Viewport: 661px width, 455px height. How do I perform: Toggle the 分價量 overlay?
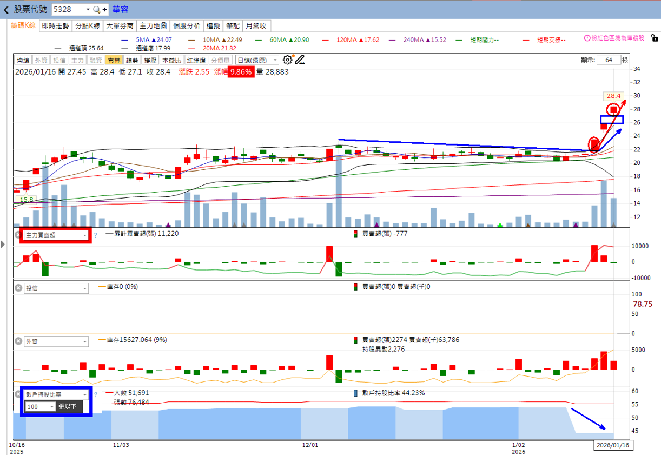coord(221,60)
